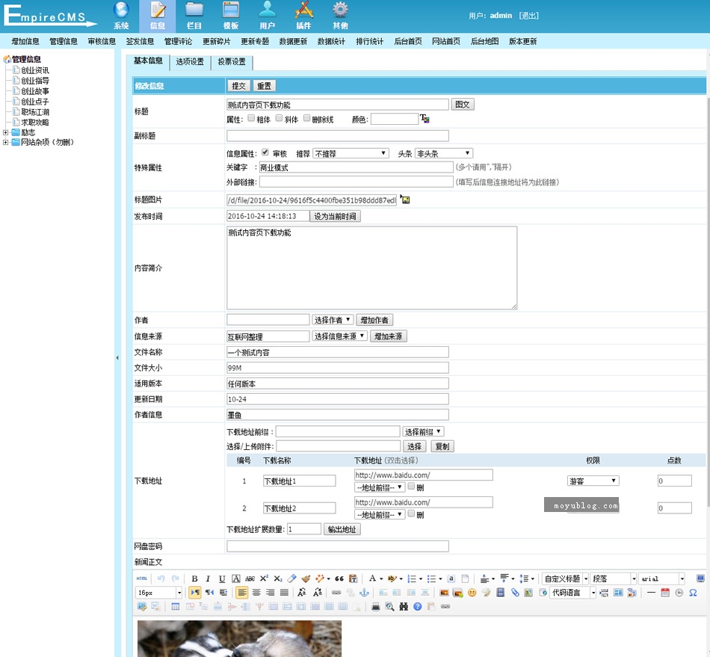Open the 选择信息来源 dropdown
Viewport: 710px width, 657px height.
(339, 336)
